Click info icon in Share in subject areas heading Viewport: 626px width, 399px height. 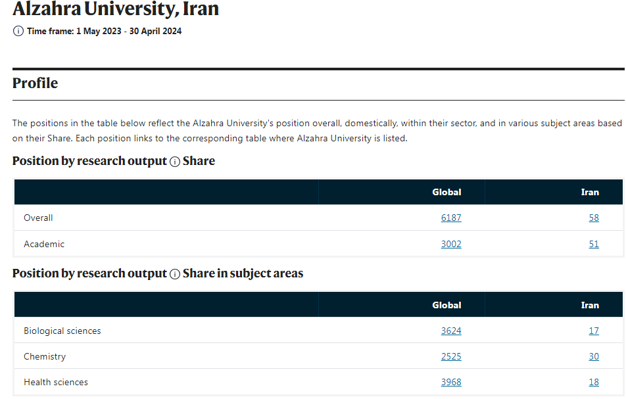(175, 274)
